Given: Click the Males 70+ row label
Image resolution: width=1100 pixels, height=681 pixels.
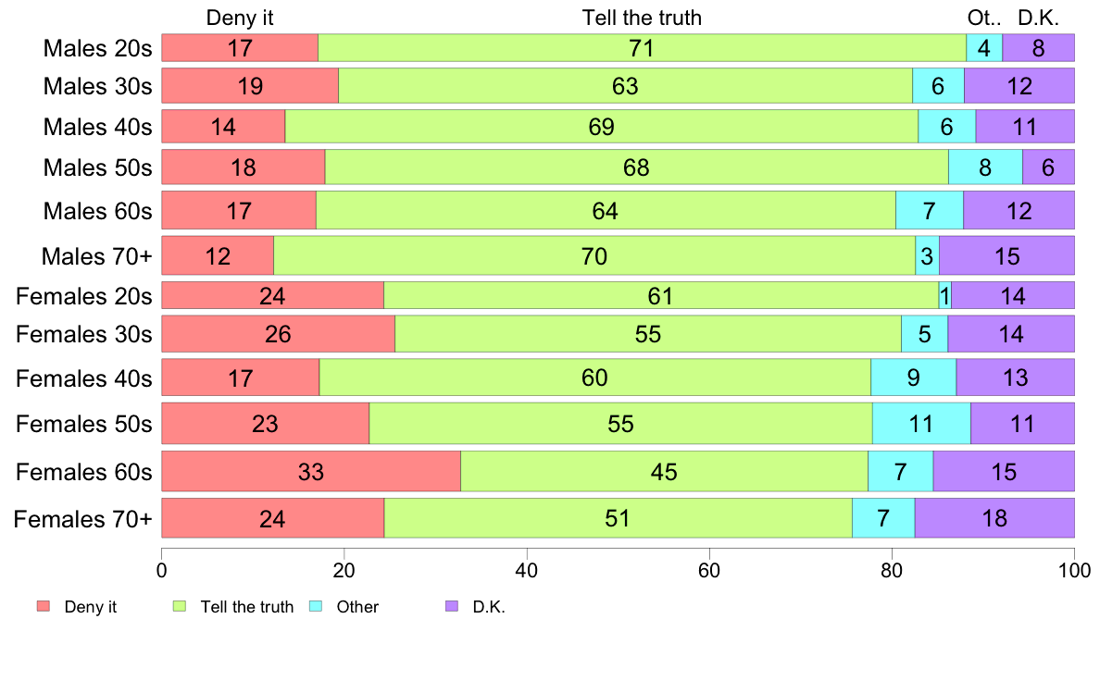Looking at the screenshot, I should tap(97, 255).
